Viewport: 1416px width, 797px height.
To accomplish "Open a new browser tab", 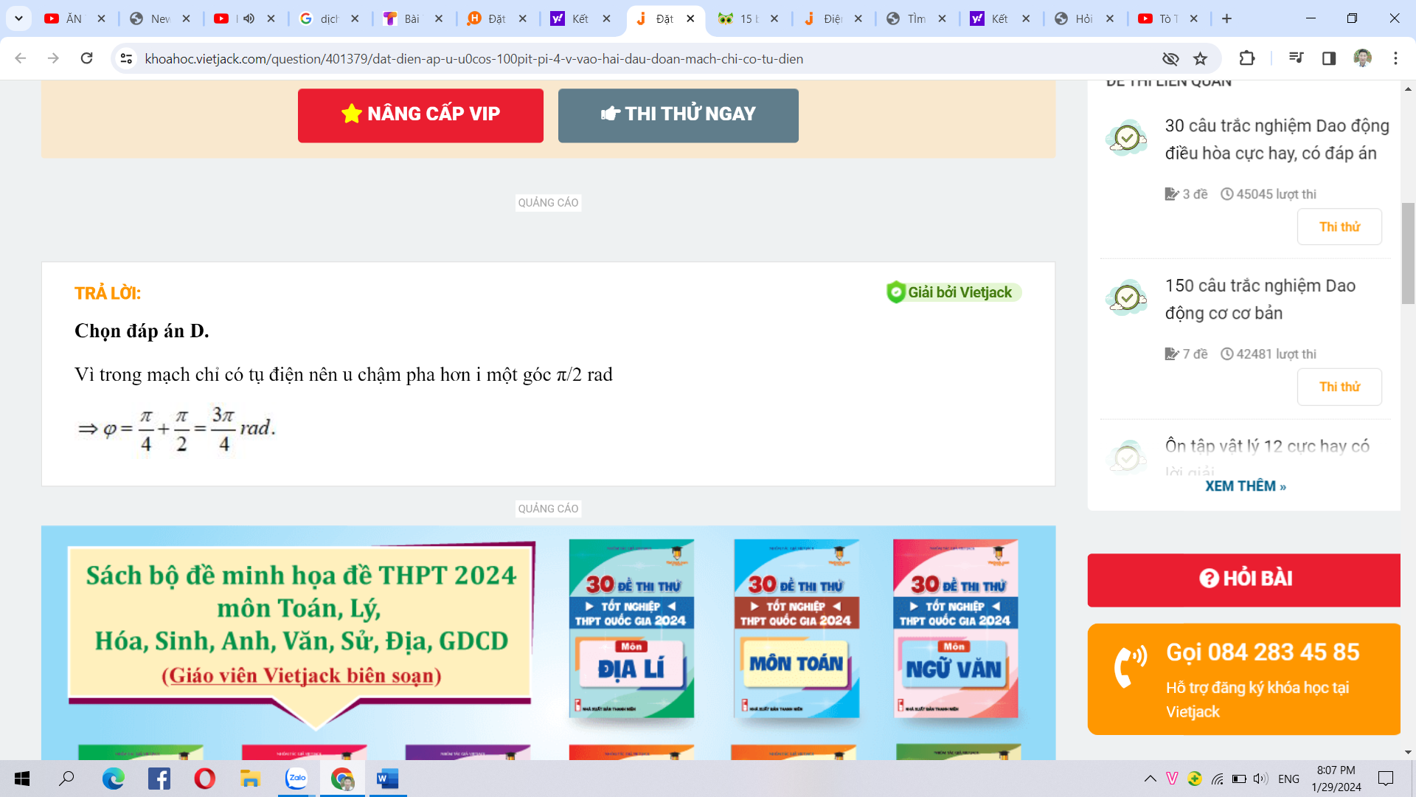I will 1226,18.
